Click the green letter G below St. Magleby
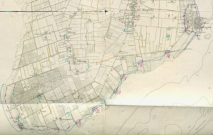The image size is (213, 135). click(125, 30)
